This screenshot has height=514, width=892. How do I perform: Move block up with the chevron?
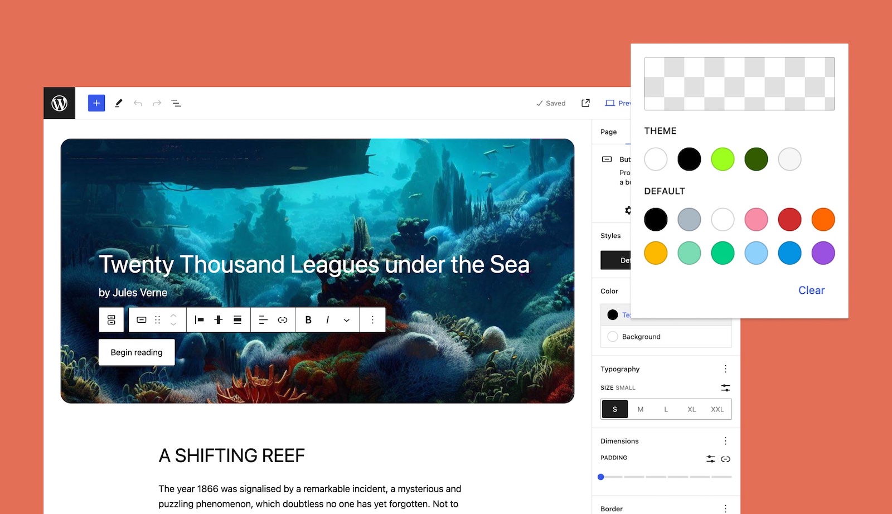(x=173, y=316)
